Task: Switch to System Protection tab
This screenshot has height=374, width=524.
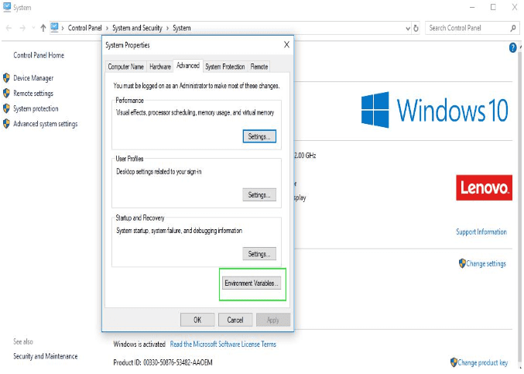Action: coord(225,67)
